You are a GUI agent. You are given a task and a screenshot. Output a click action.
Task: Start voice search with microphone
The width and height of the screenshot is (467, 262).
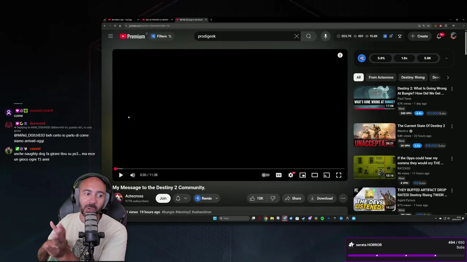tap(325, 36)
